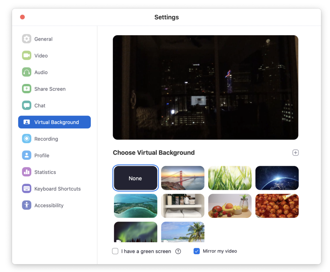
Task: Open green screen help question mark
Action: pyautogui.click(x=178, y=251)
